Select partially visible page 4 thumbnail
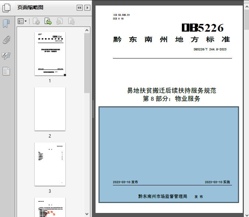The height and width of the screenshot is (217, 249). [50, 207]
